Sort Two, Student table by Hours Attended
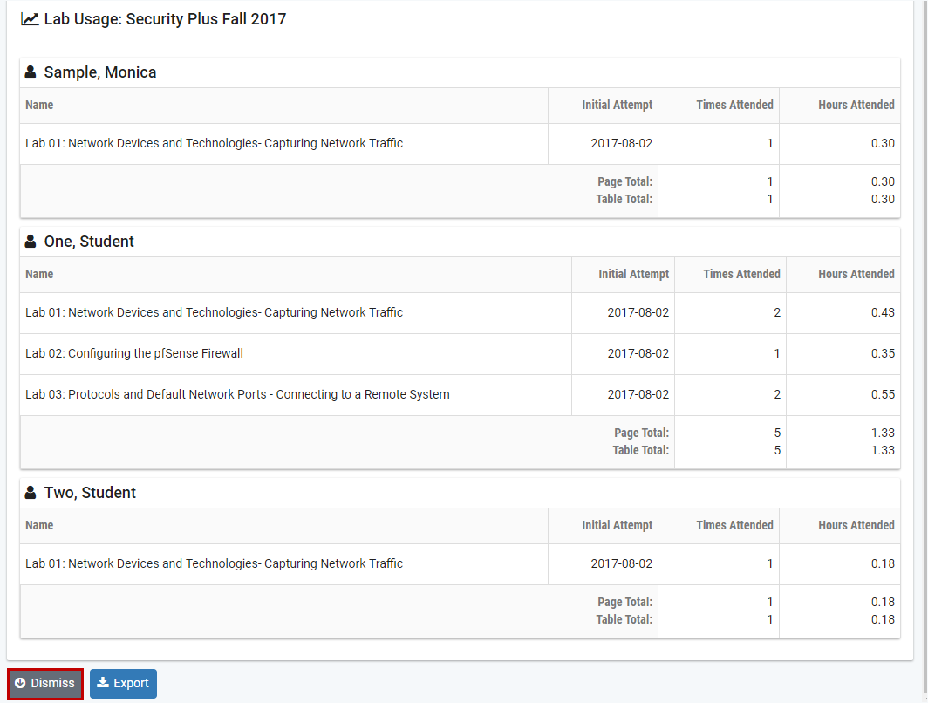The height and width of the screenshot is (703, 928). point(856,525)
